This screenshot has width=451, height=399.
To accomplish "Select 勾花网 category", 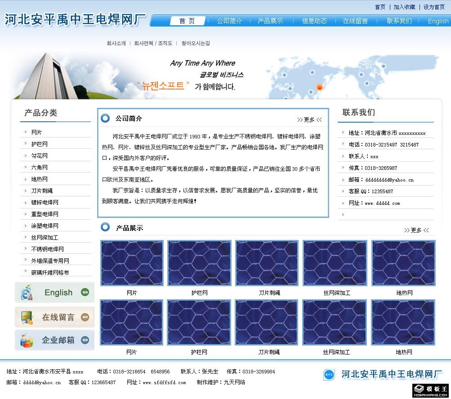I will (x=40, y=156).
